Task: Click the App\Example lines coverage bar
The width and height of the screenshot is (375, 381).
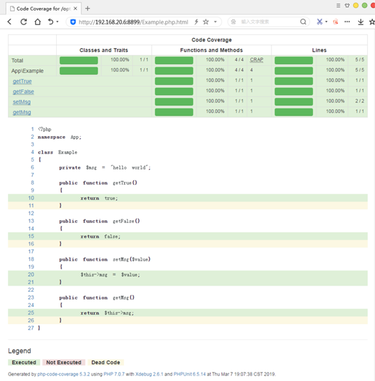Action: coord(294,71)
